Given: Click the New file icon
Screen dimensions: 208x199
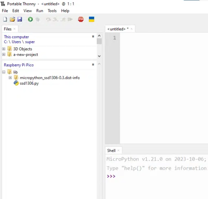Looking at the screenshot, I should click(x=5, y=20).
